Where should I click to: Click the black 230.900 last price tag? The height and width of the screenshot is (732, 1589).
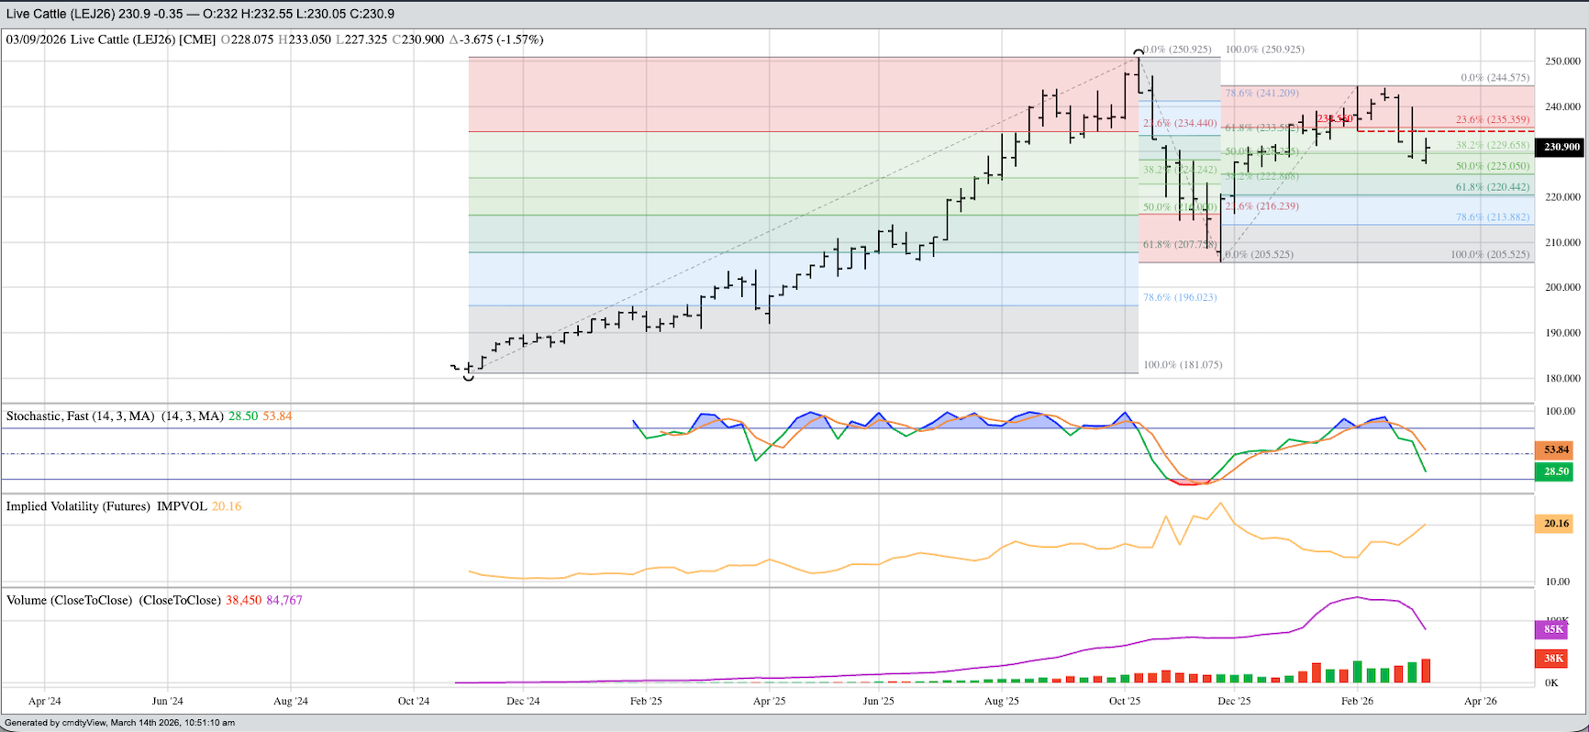(x=1561, y=147)
